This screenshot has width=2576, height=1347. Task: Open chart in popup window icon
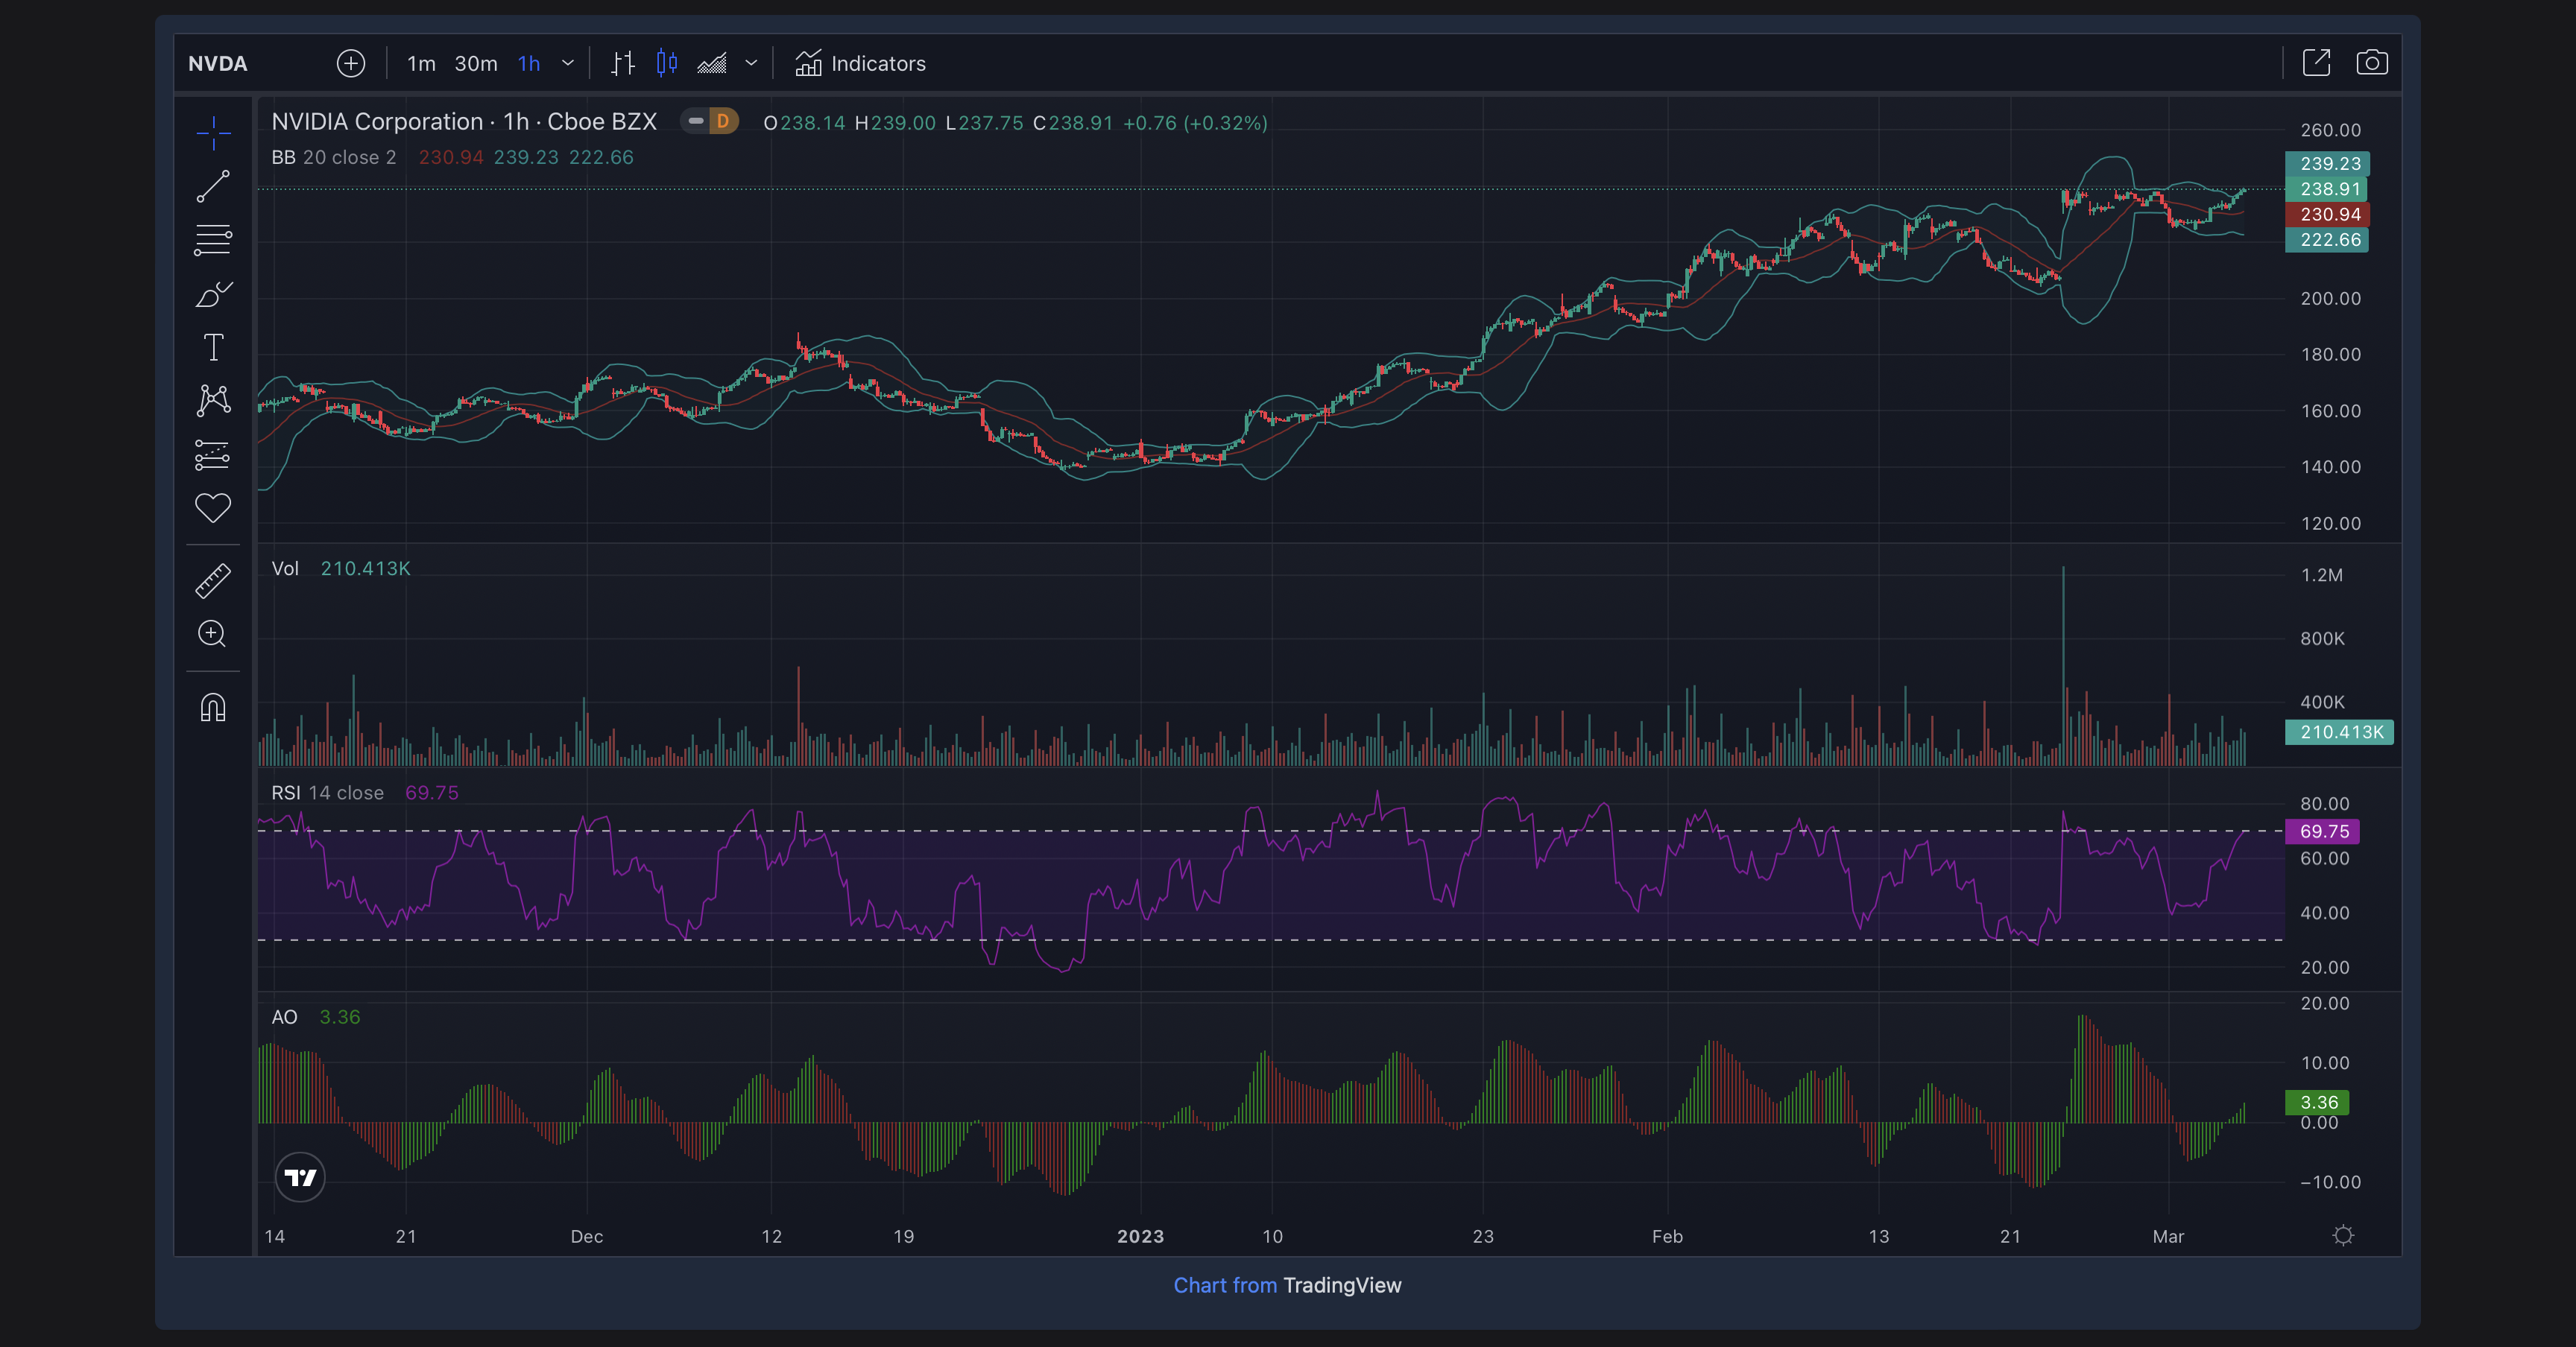click(2316, 64)
